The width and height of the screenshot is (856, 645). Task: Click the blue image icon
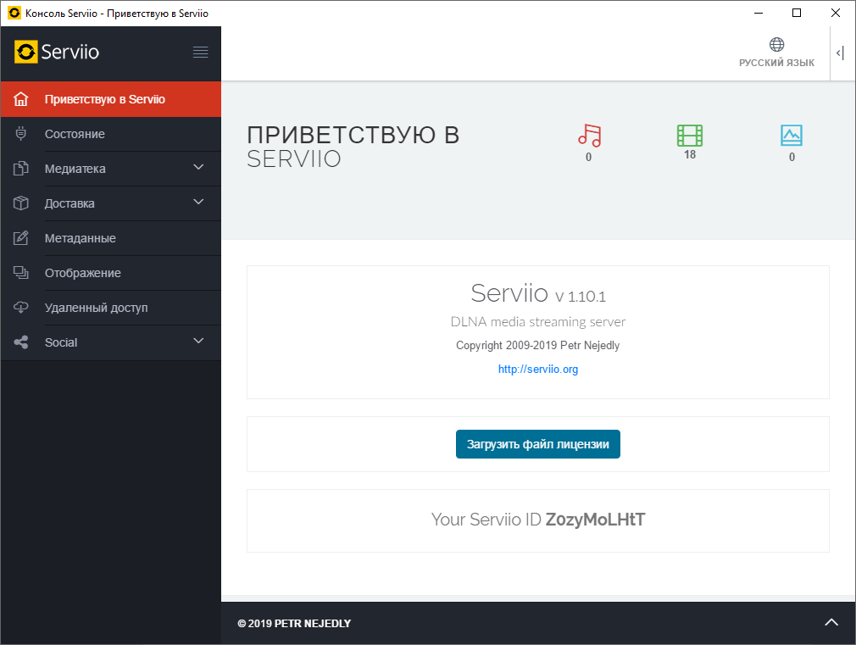(x=792, y=136)
